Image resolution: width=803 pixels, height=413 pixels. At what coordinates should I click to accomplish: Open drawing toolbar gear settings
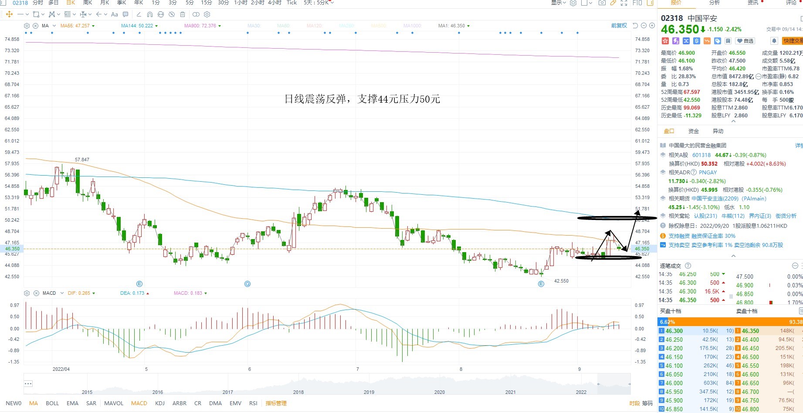point(207,14)
